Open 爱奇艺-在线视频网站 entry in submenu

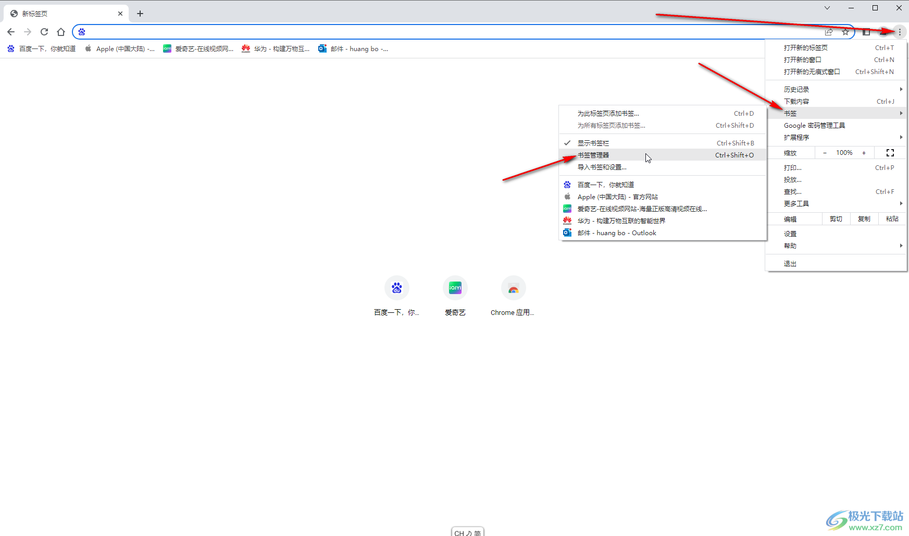pos(663,209)
